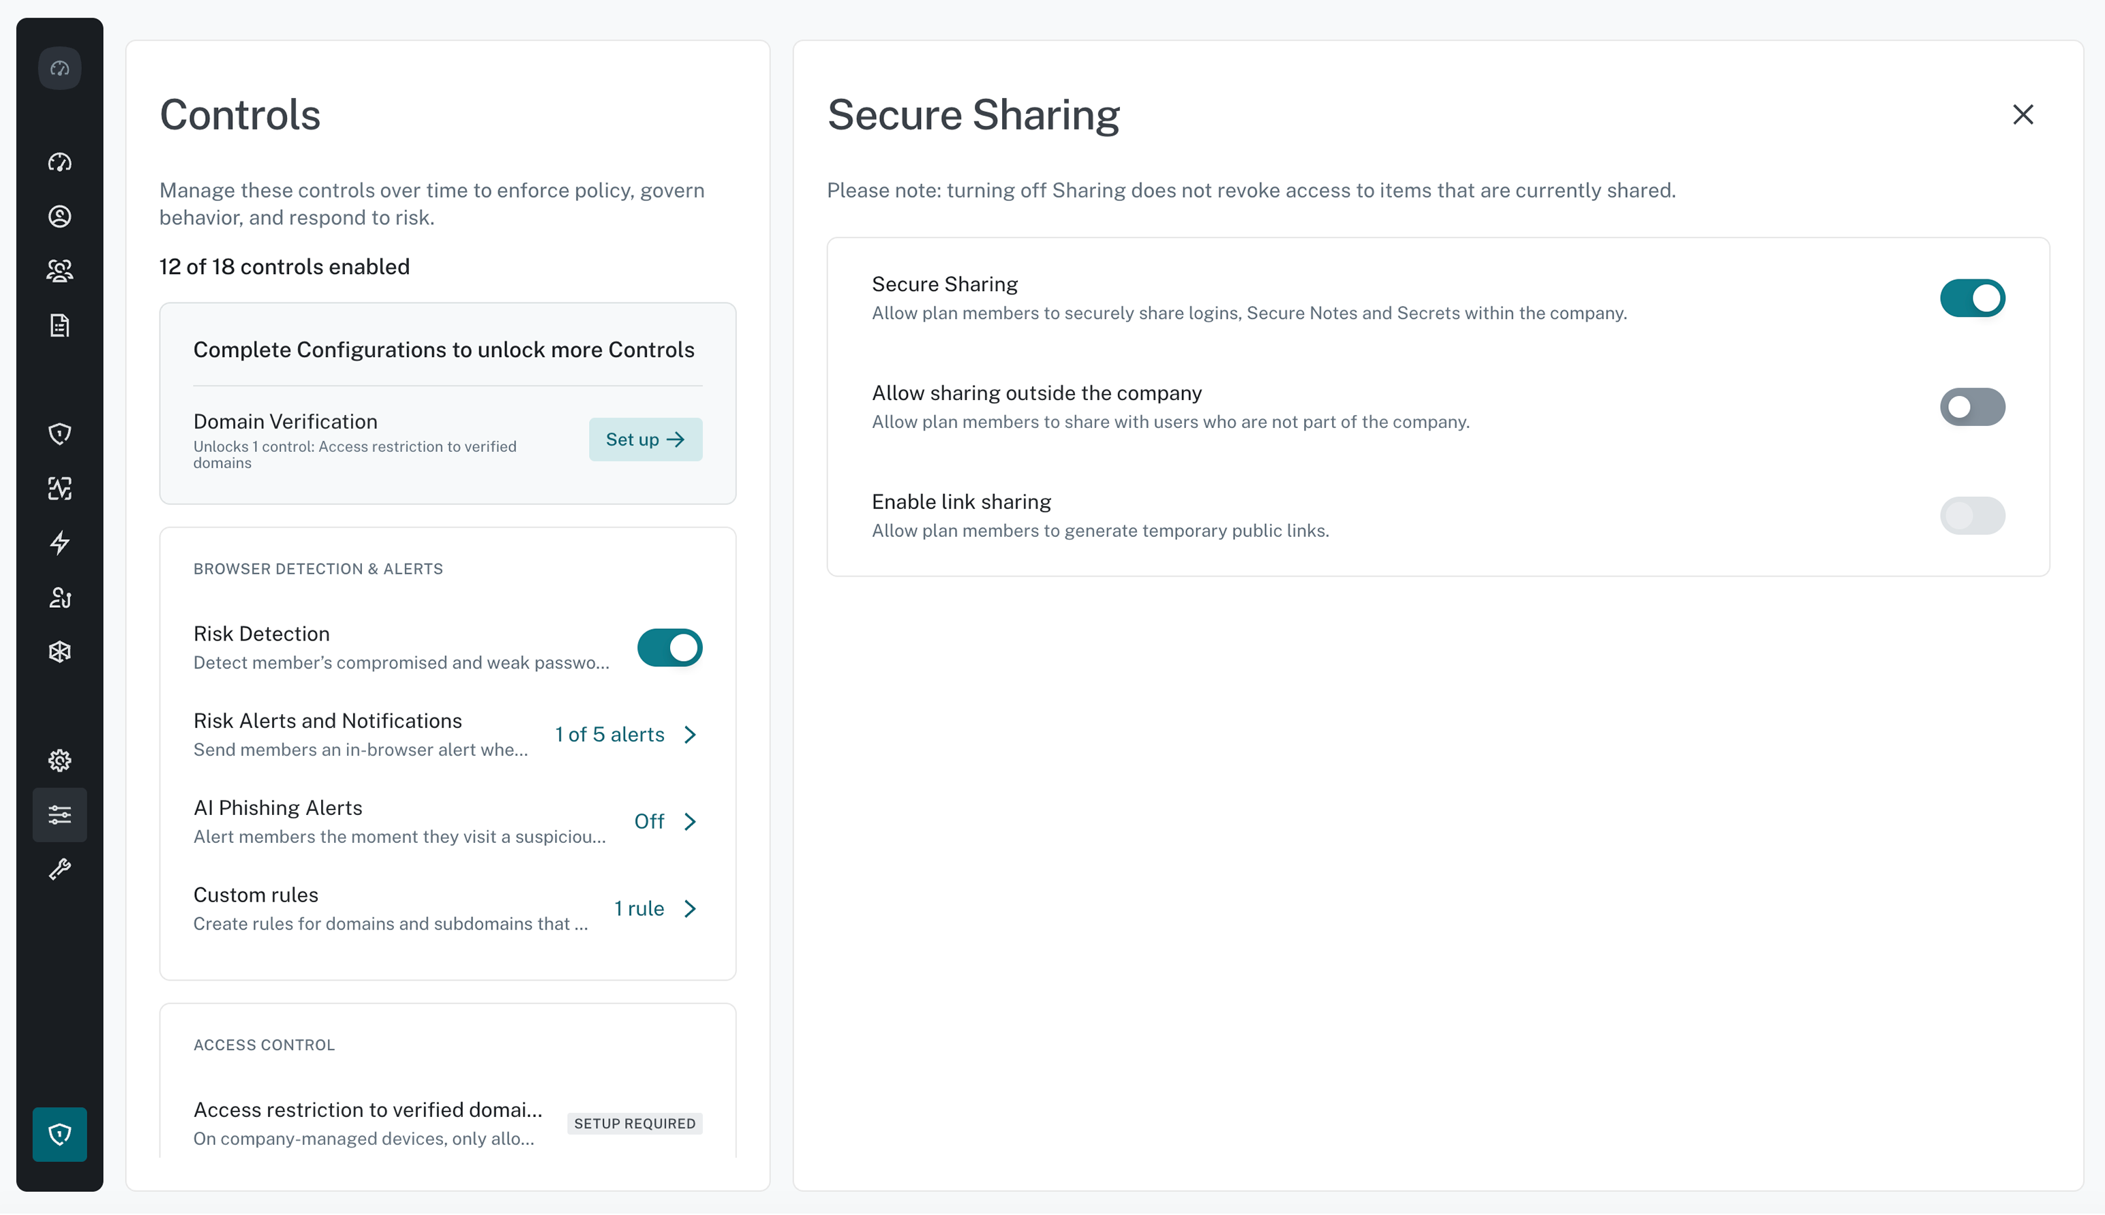Open the wrench tools sidebar icon

click(59, 870)
